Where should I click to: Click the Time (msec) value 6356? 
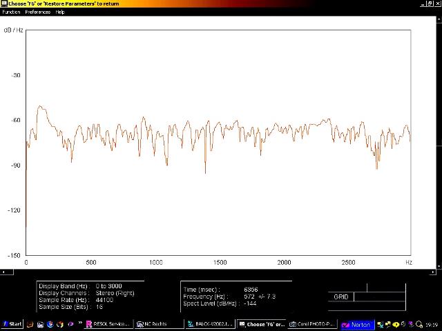(251, 290)
